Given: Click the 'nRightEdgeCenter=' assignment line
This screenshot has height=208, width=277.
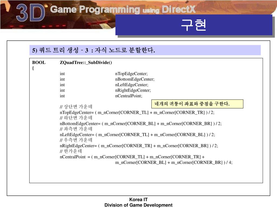Looking at the screenshot, I should pos(139,146).
